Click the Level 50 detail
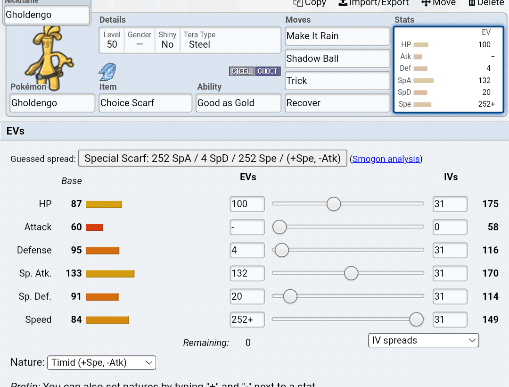The image size is (509, 387). click(112, 40)
